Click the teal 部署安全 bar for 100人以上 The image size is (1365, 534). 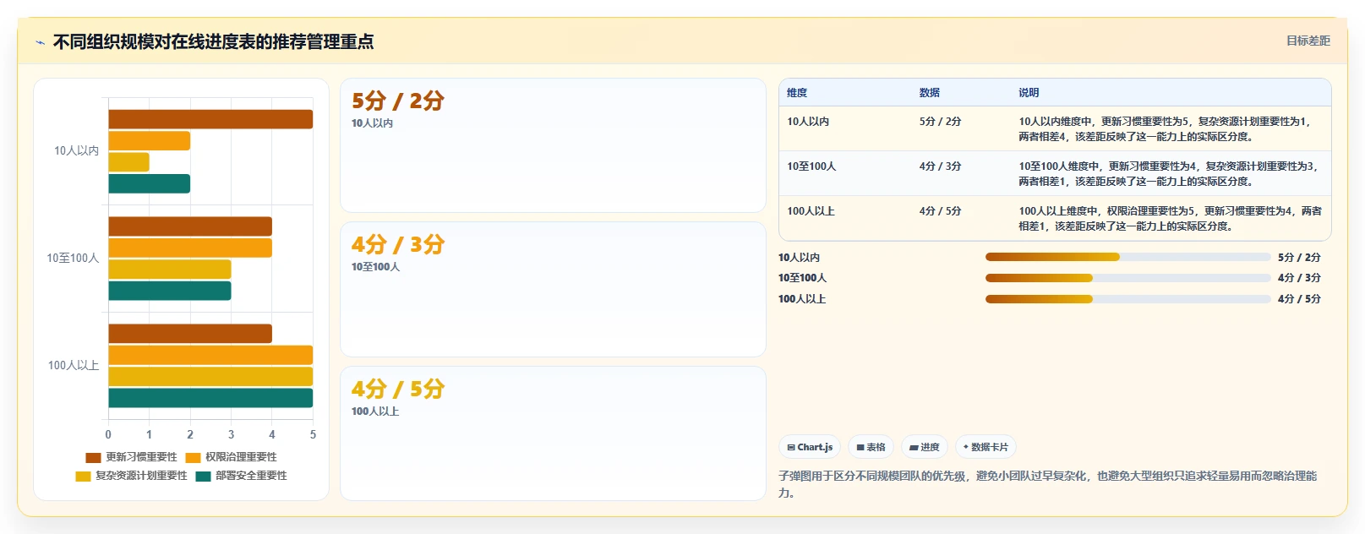coord(210,398)
